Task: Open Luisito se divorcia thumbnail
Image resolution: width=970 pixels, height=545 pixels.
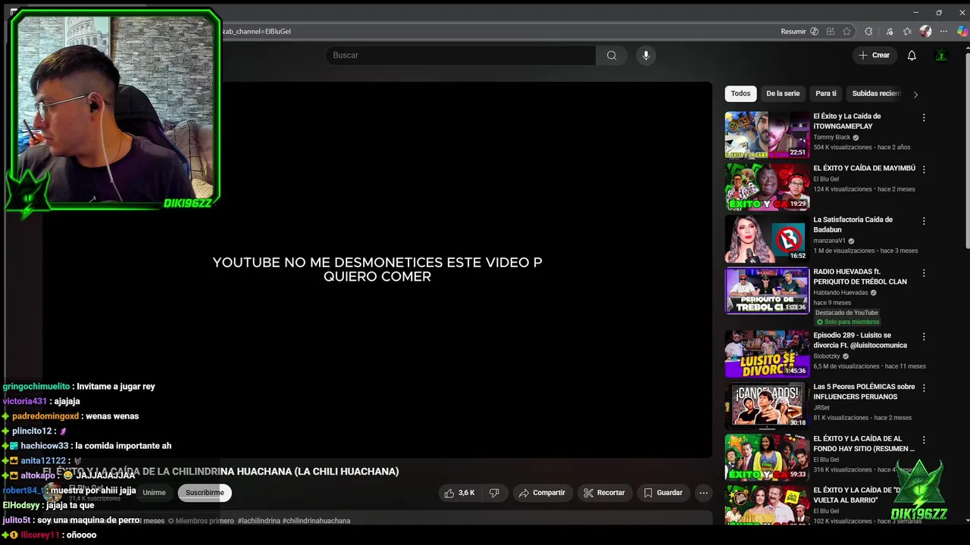Action: (767, 353)
